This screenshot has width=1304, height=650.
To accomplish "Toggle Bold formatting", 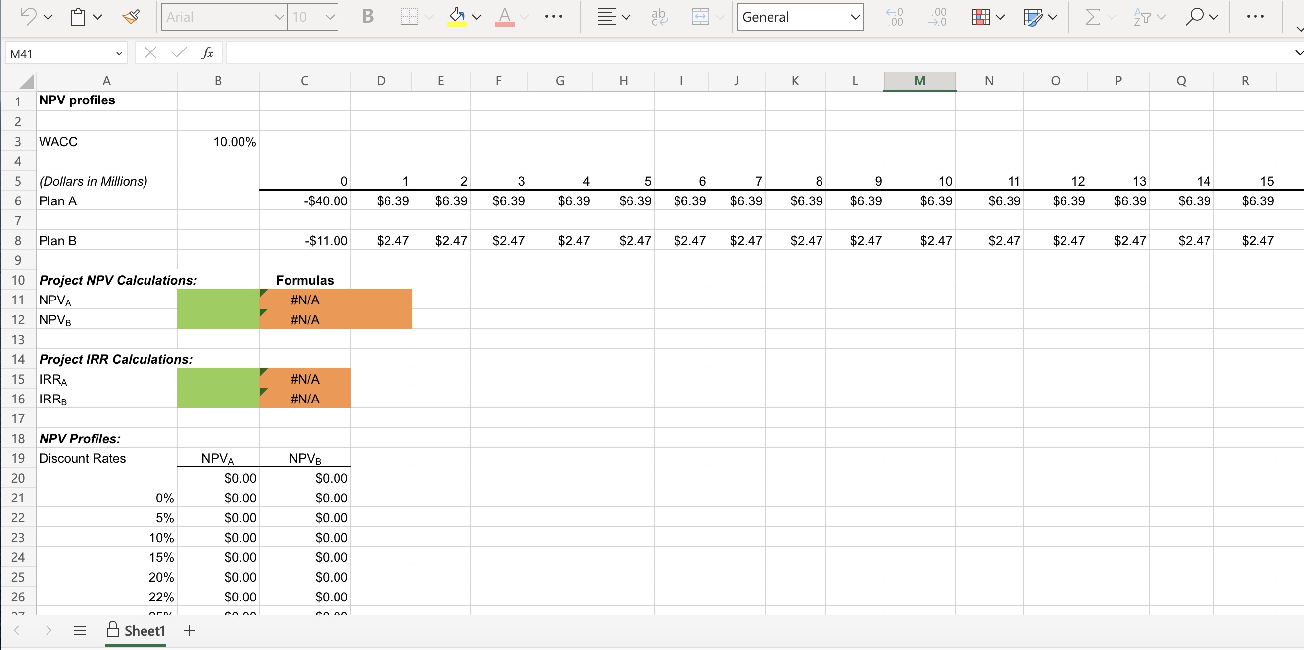I will point(368,17).
